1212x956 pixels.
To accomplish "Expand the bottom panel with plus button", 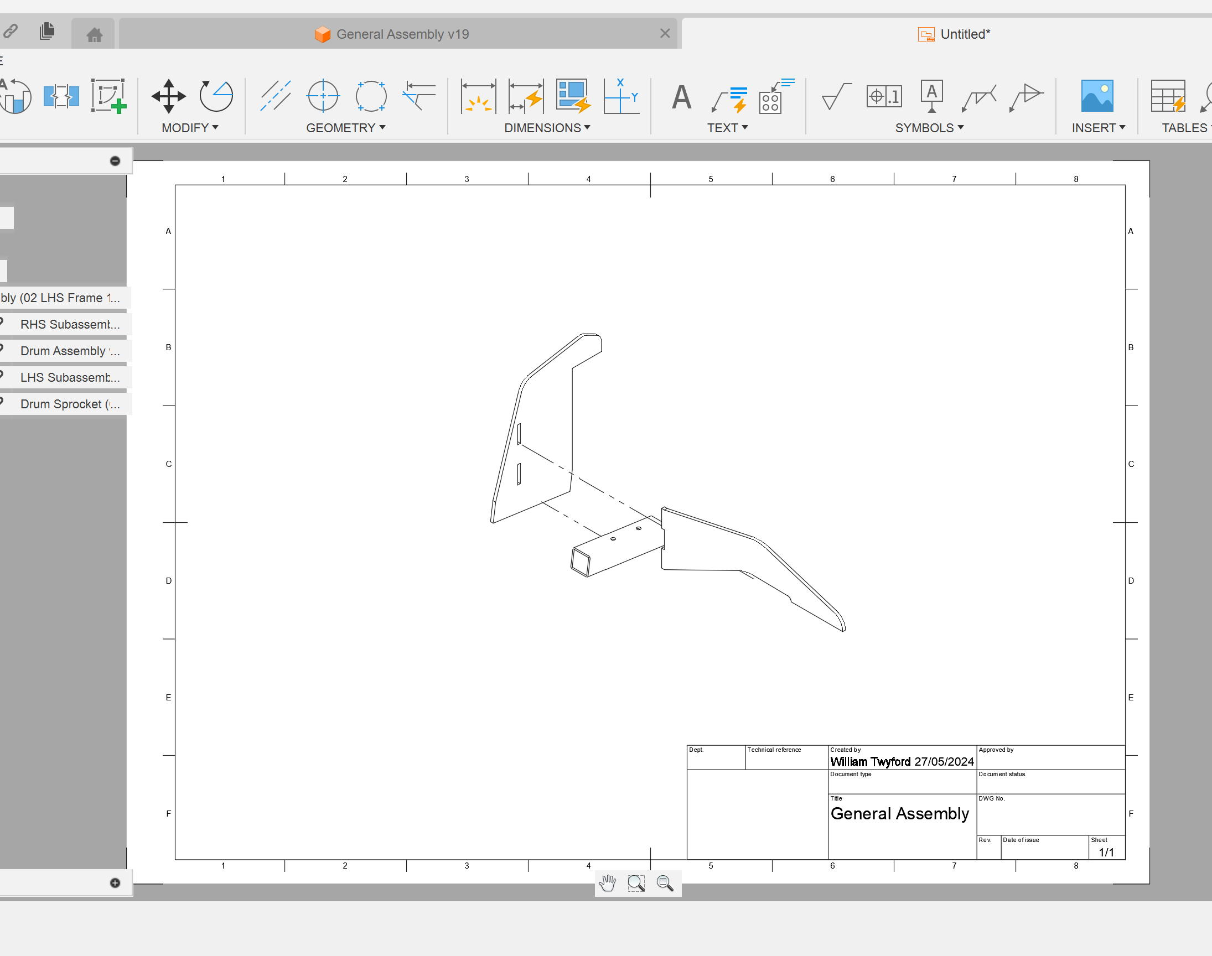I will point(115,883).
